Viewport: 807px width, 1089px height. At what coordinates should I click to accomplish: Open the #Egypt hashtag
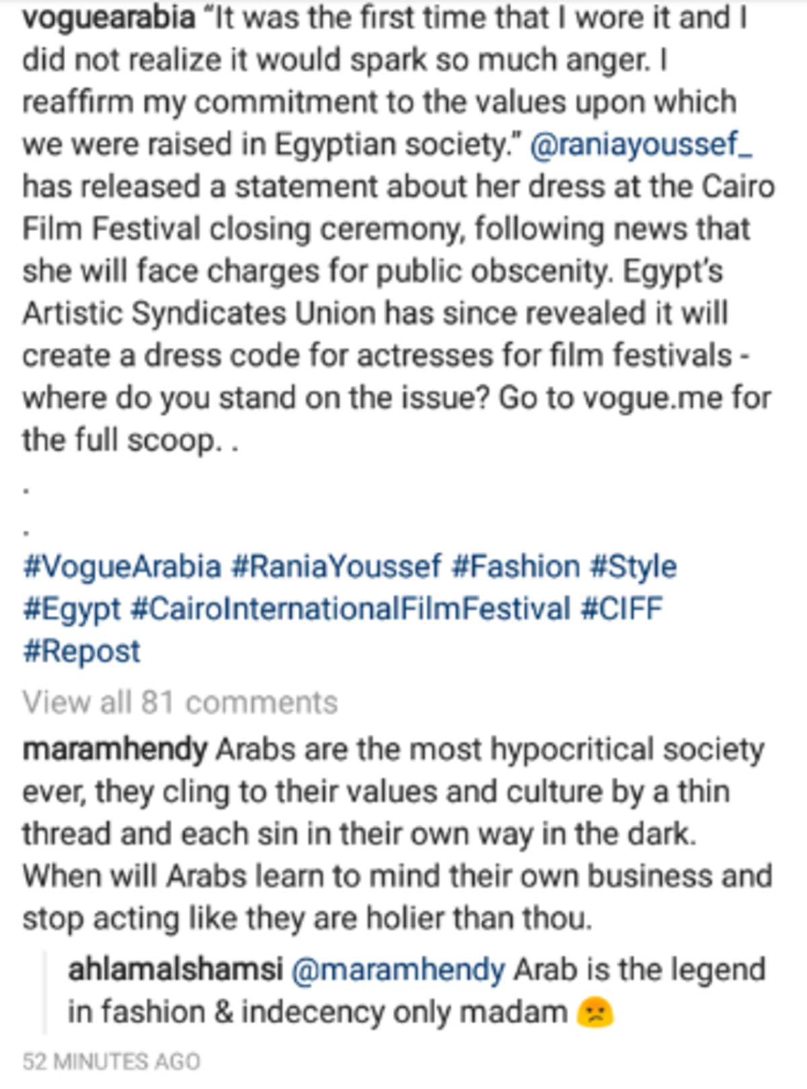(71, 610)
